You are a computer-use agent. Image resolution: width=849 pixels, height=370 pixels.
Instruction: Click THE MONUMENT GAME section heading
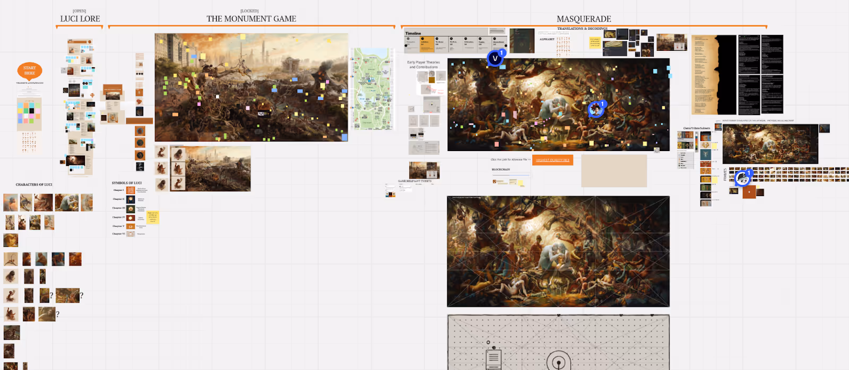[252, 19]
